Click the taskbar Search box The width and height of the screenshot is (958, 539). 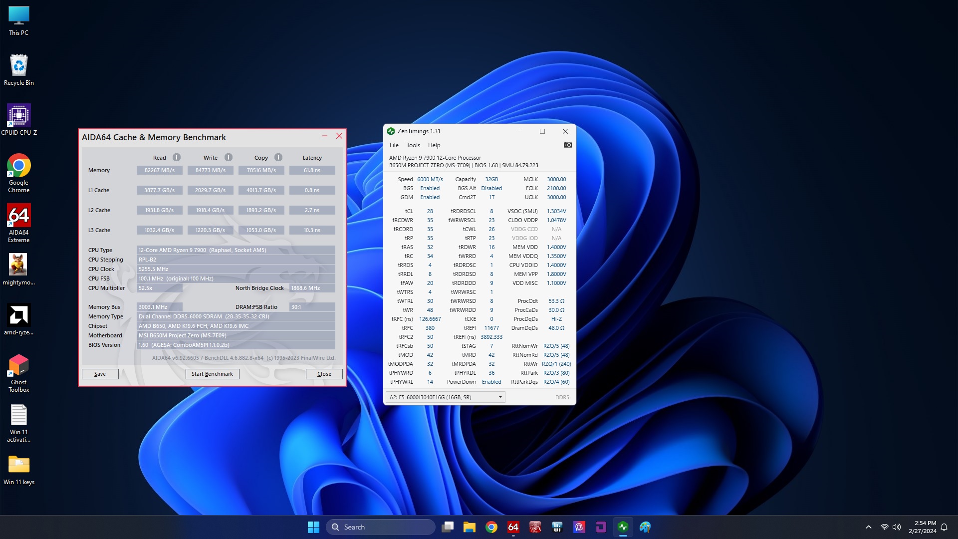pyautogui.click(x=381, y=527)
